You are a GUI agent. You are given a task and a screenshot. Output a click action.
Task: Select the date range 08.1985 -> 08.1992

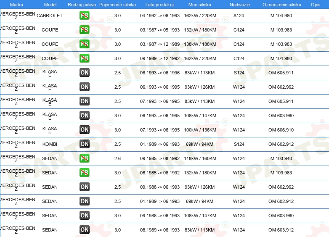160,173
